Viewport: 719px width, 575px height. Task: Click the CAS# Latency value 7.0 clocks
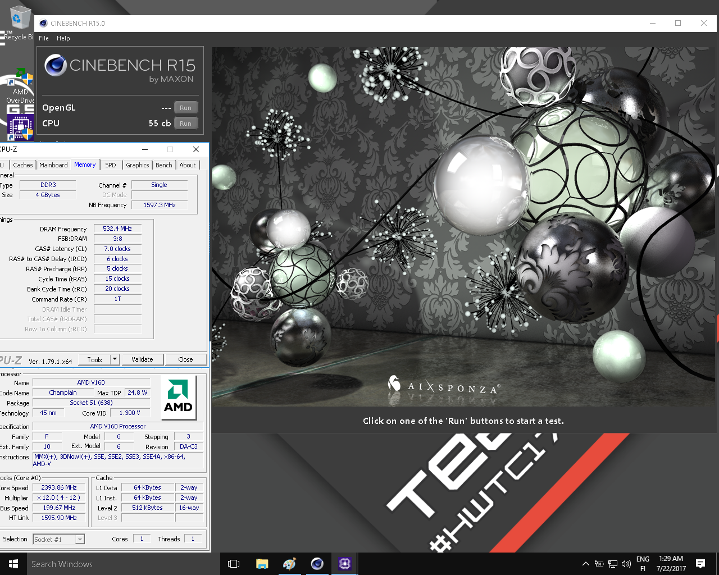pos(117,249)
